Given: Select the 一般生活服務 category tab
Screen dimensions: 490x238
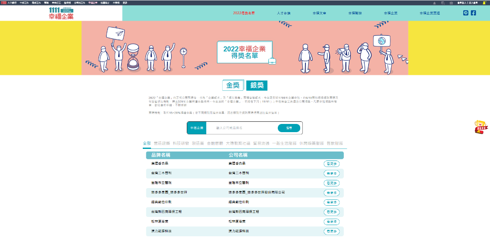Looking at the screenshot, I should [284, 143].
